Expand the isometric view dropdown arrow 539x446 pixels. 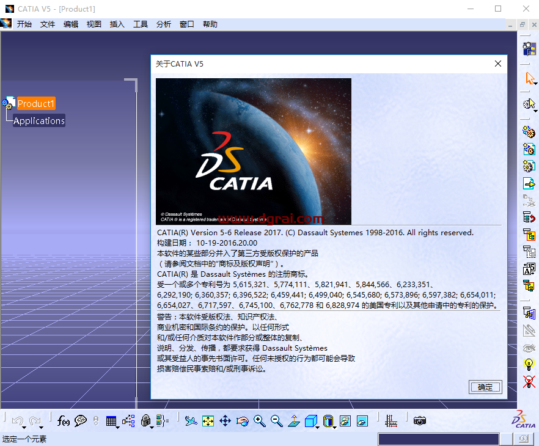click(317, 428)
